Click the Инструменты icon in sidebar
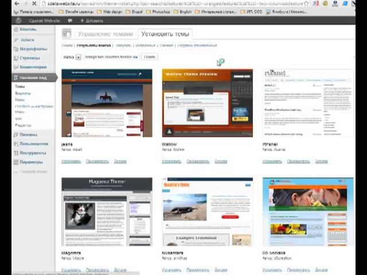 [x=16, y=153]
